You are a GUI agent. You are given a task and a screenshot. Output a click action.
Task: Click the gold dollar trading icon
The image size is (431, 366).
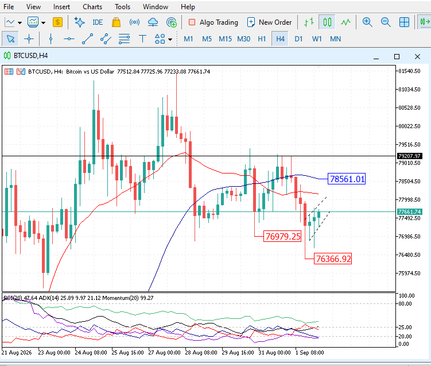[57, 22]
